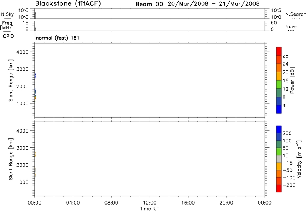Click the 18 tick on frequency axis
The image size is (306, 211).
(26, 23)
